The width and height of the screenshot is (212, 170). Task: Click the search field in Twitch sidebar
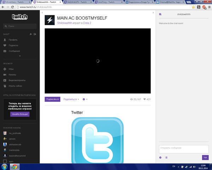point(20,26)
